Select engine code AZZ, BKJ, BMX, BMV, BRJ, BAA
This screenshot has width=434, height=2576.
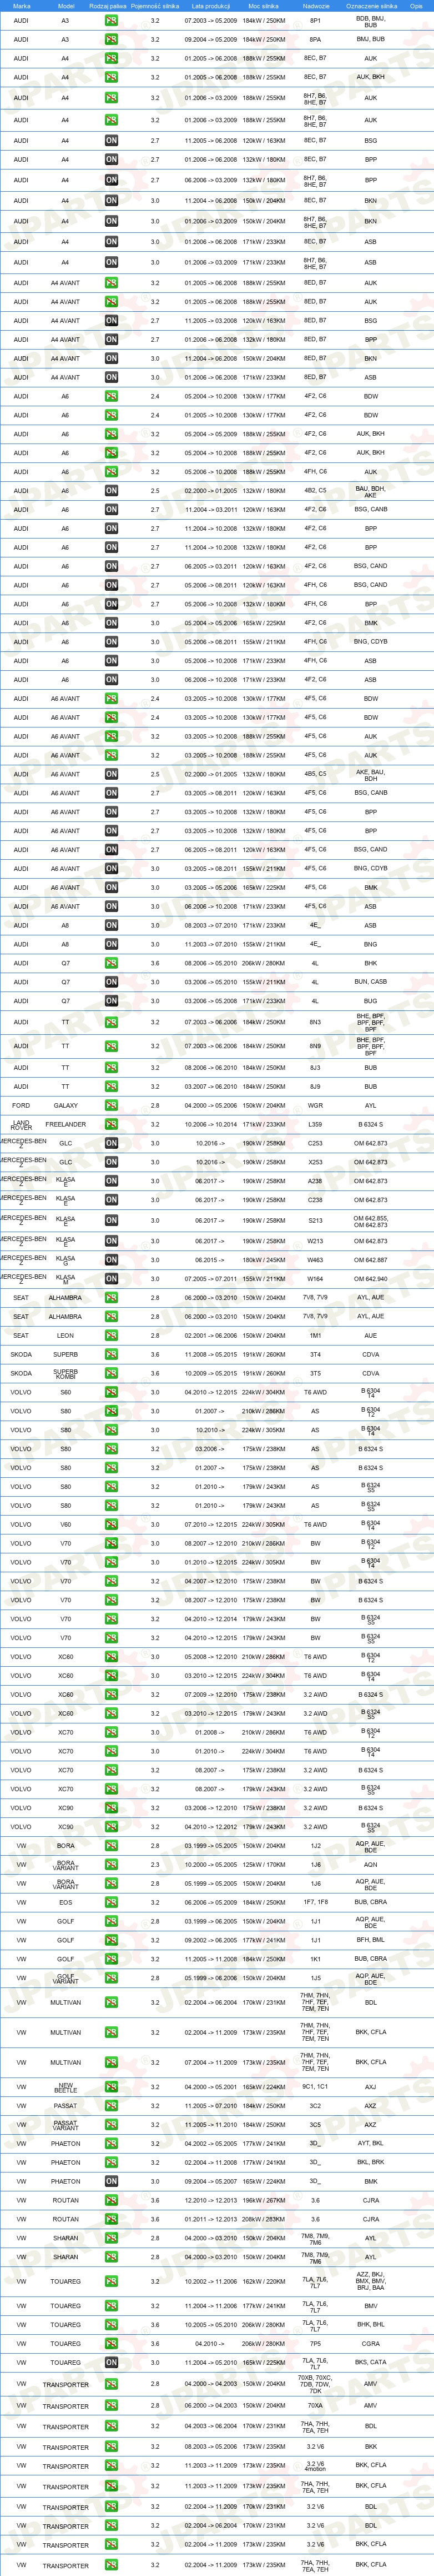click(371, 2282)
